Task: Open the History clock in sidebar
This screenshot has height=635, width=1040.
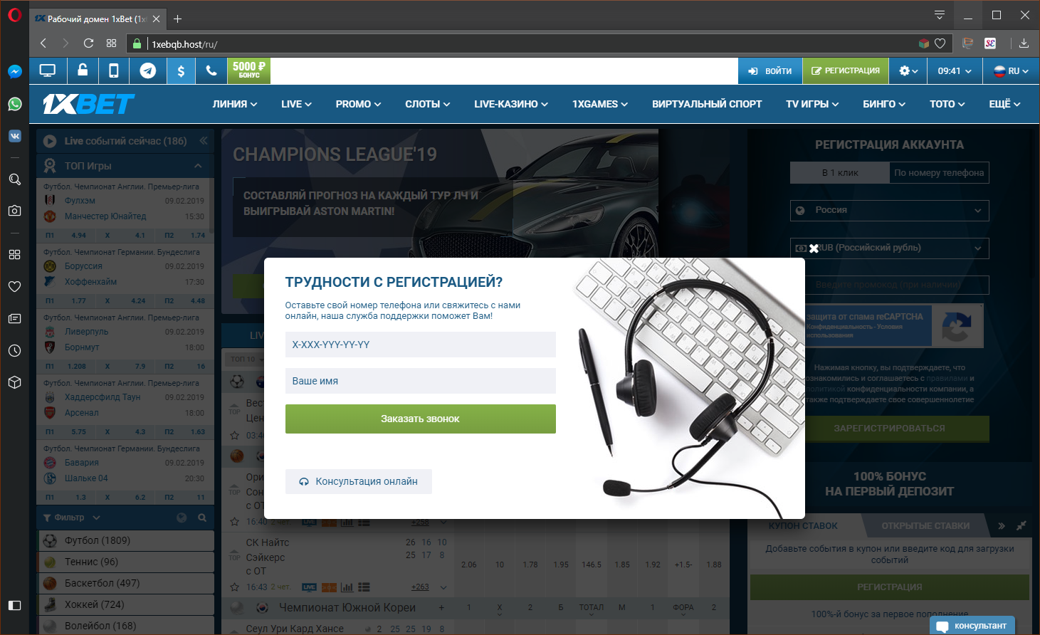Action: (14, 350)
